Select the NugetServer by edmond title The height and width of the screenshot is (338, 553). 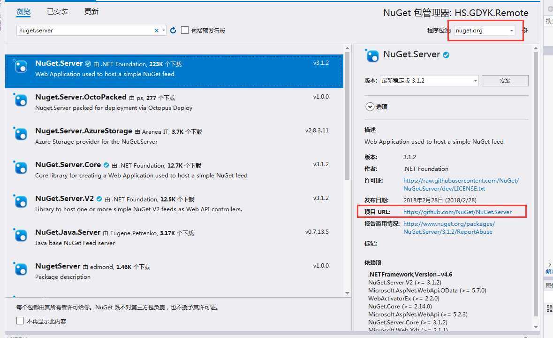(x=58, y=266)
